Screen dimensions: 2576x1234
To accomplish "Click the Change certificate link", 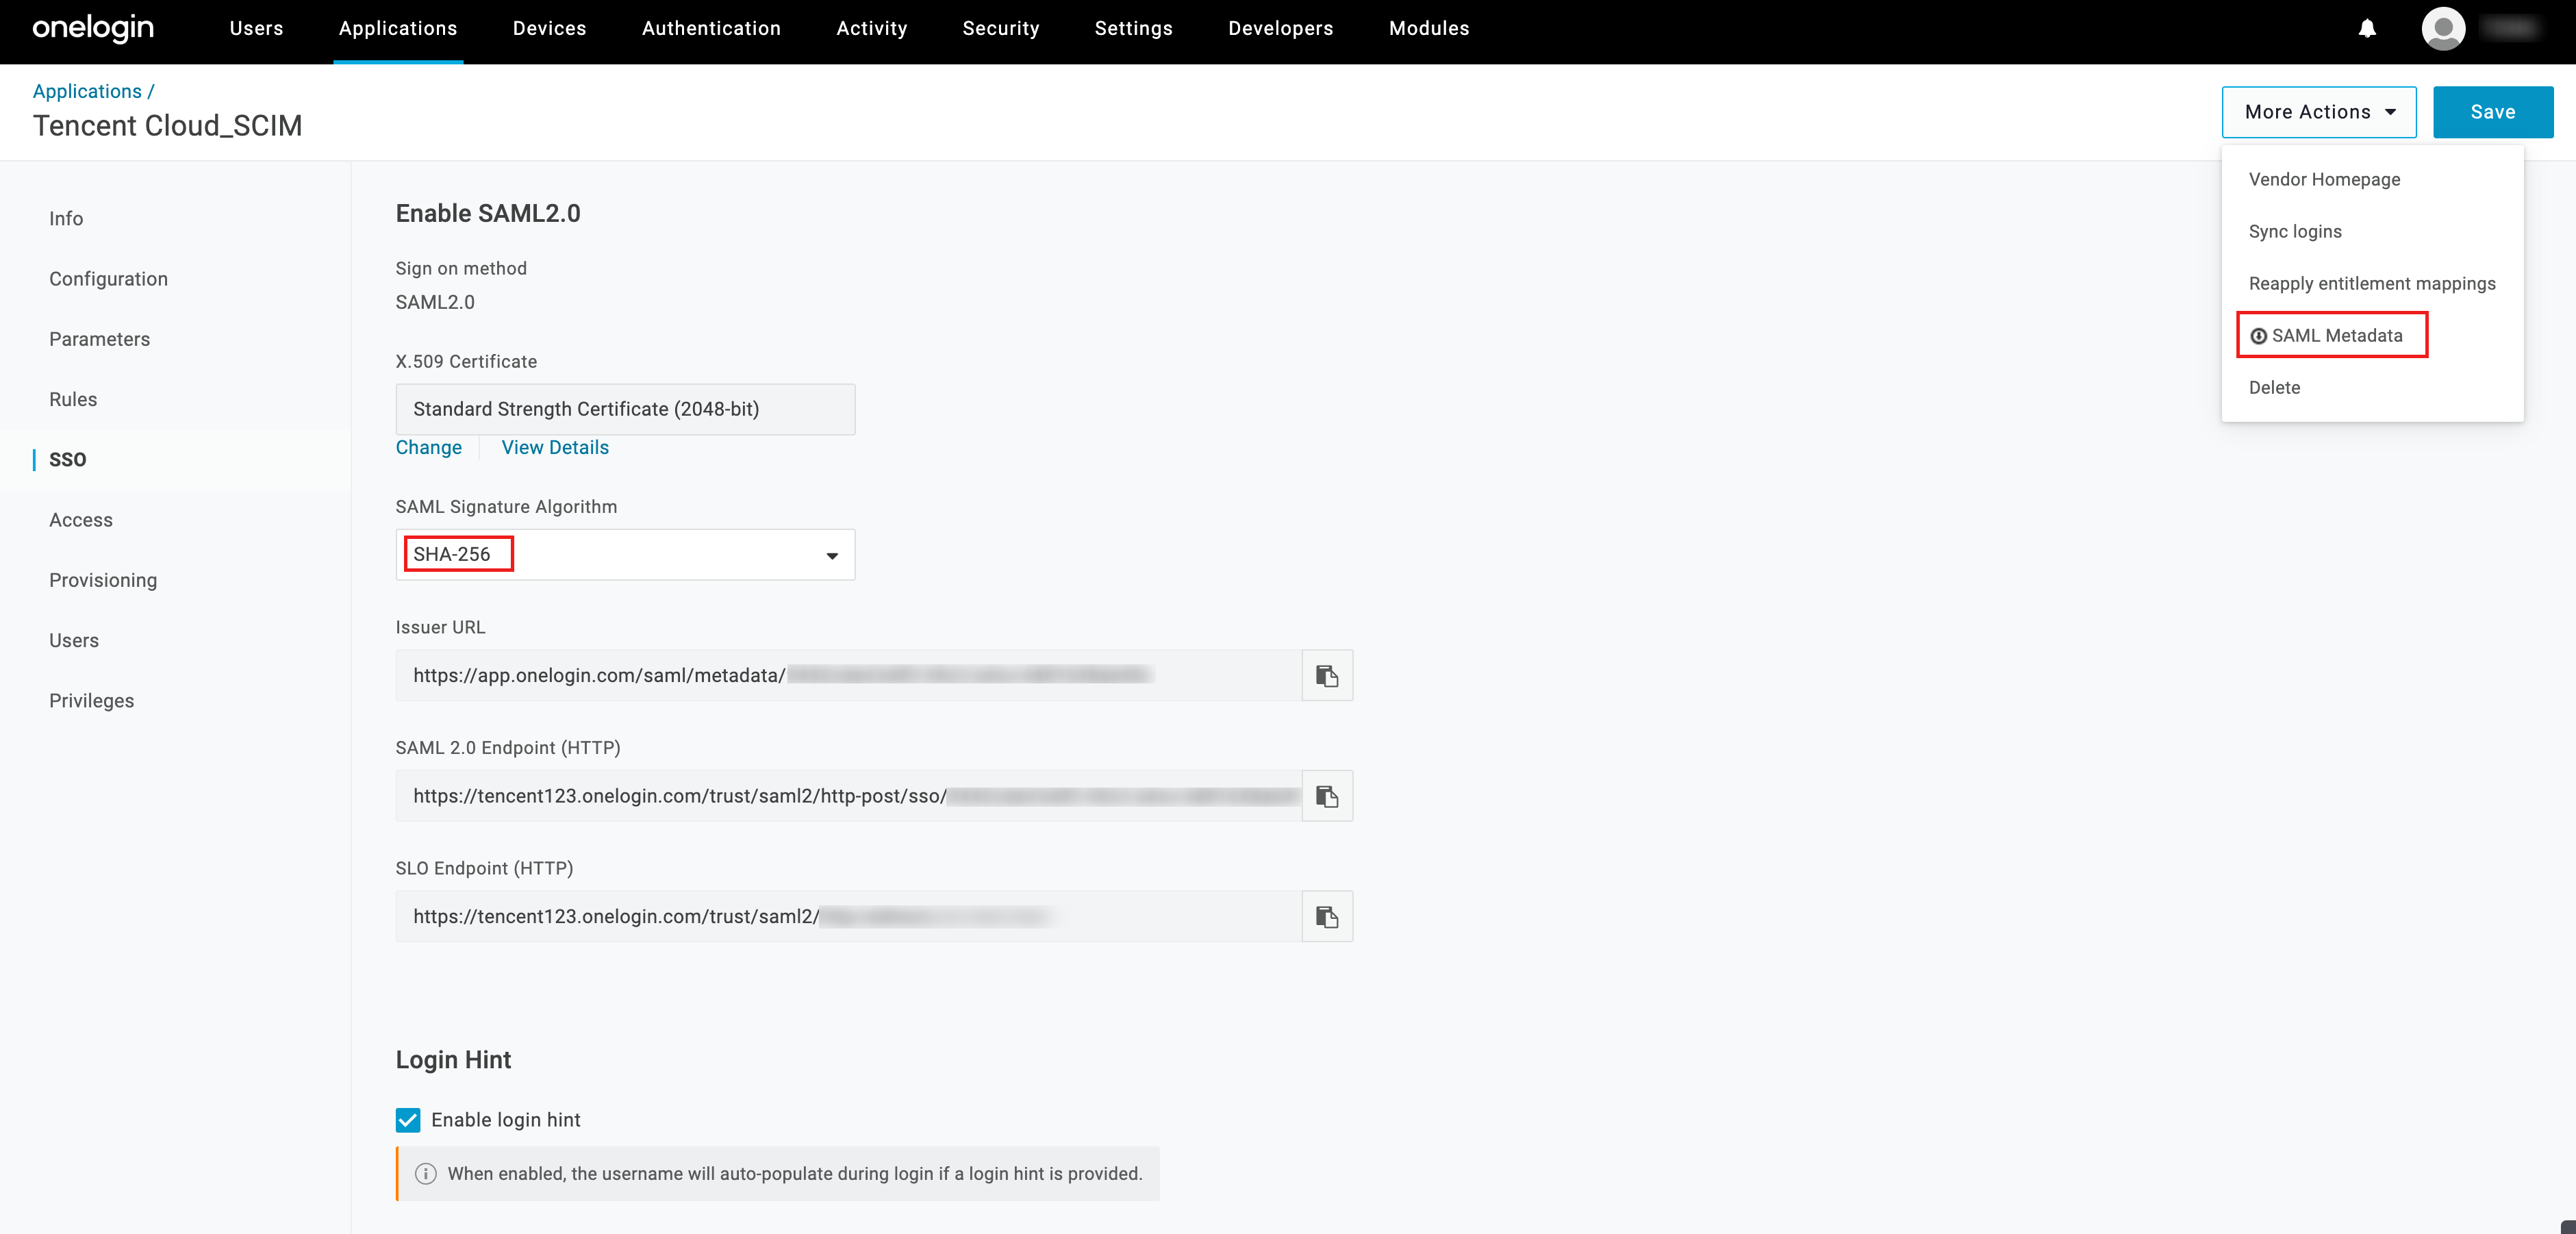I will tap(428, 448).
